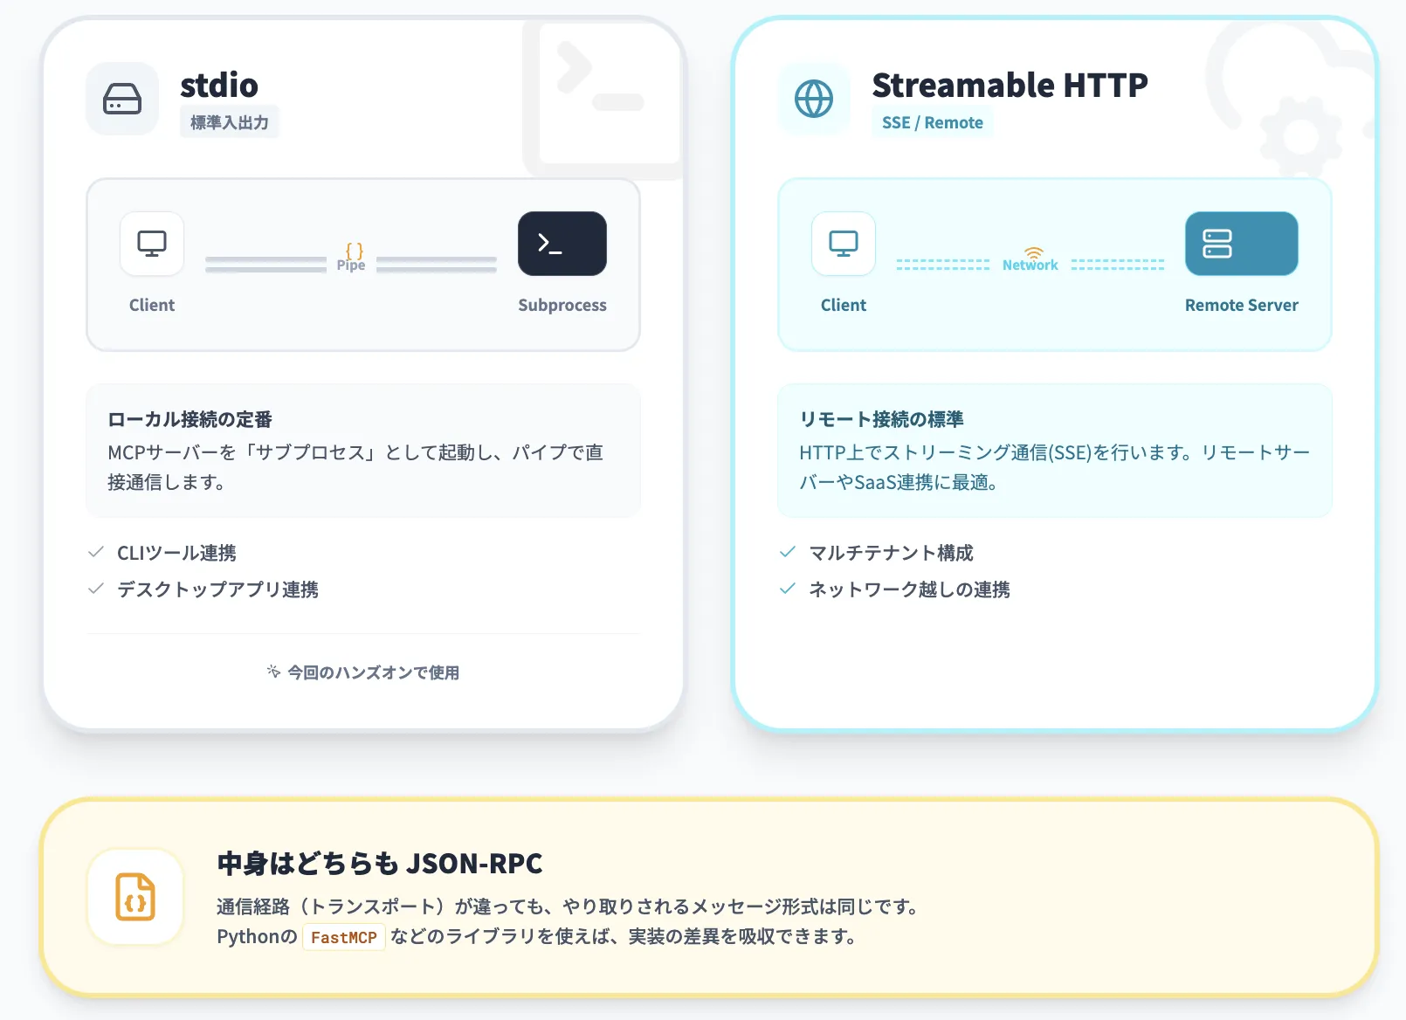1406x1020 pixels.
Task: Select the 標準入出力 badge
Action: (x=229, y=121)
